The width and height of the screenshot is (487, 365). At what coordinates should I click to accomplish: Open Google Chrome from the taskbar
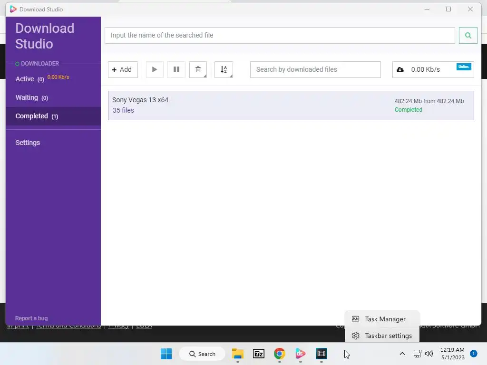[x=280, y=354]
